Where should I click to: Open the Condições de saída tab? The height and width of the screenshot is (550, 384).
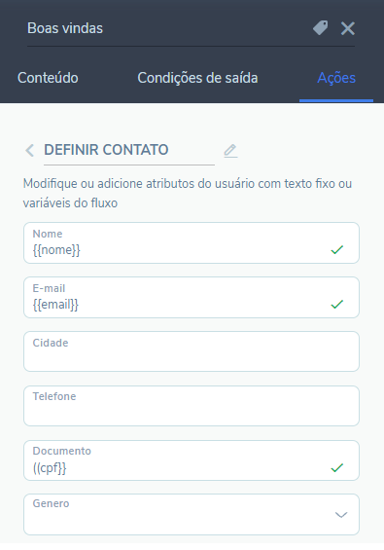pyautogui.click(x=197, y=78)
